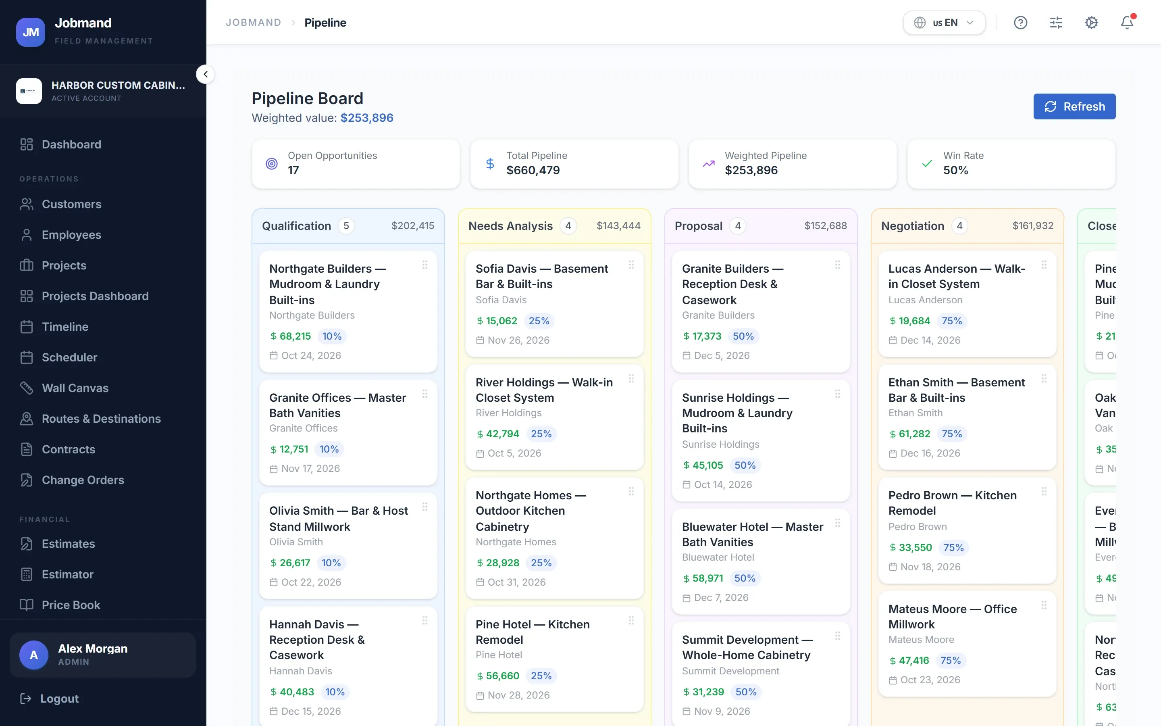Open the Northgate Builders Mudroom & Laundry card
Viewport: 1161px width, 726px height.
[x=348, y=312]
